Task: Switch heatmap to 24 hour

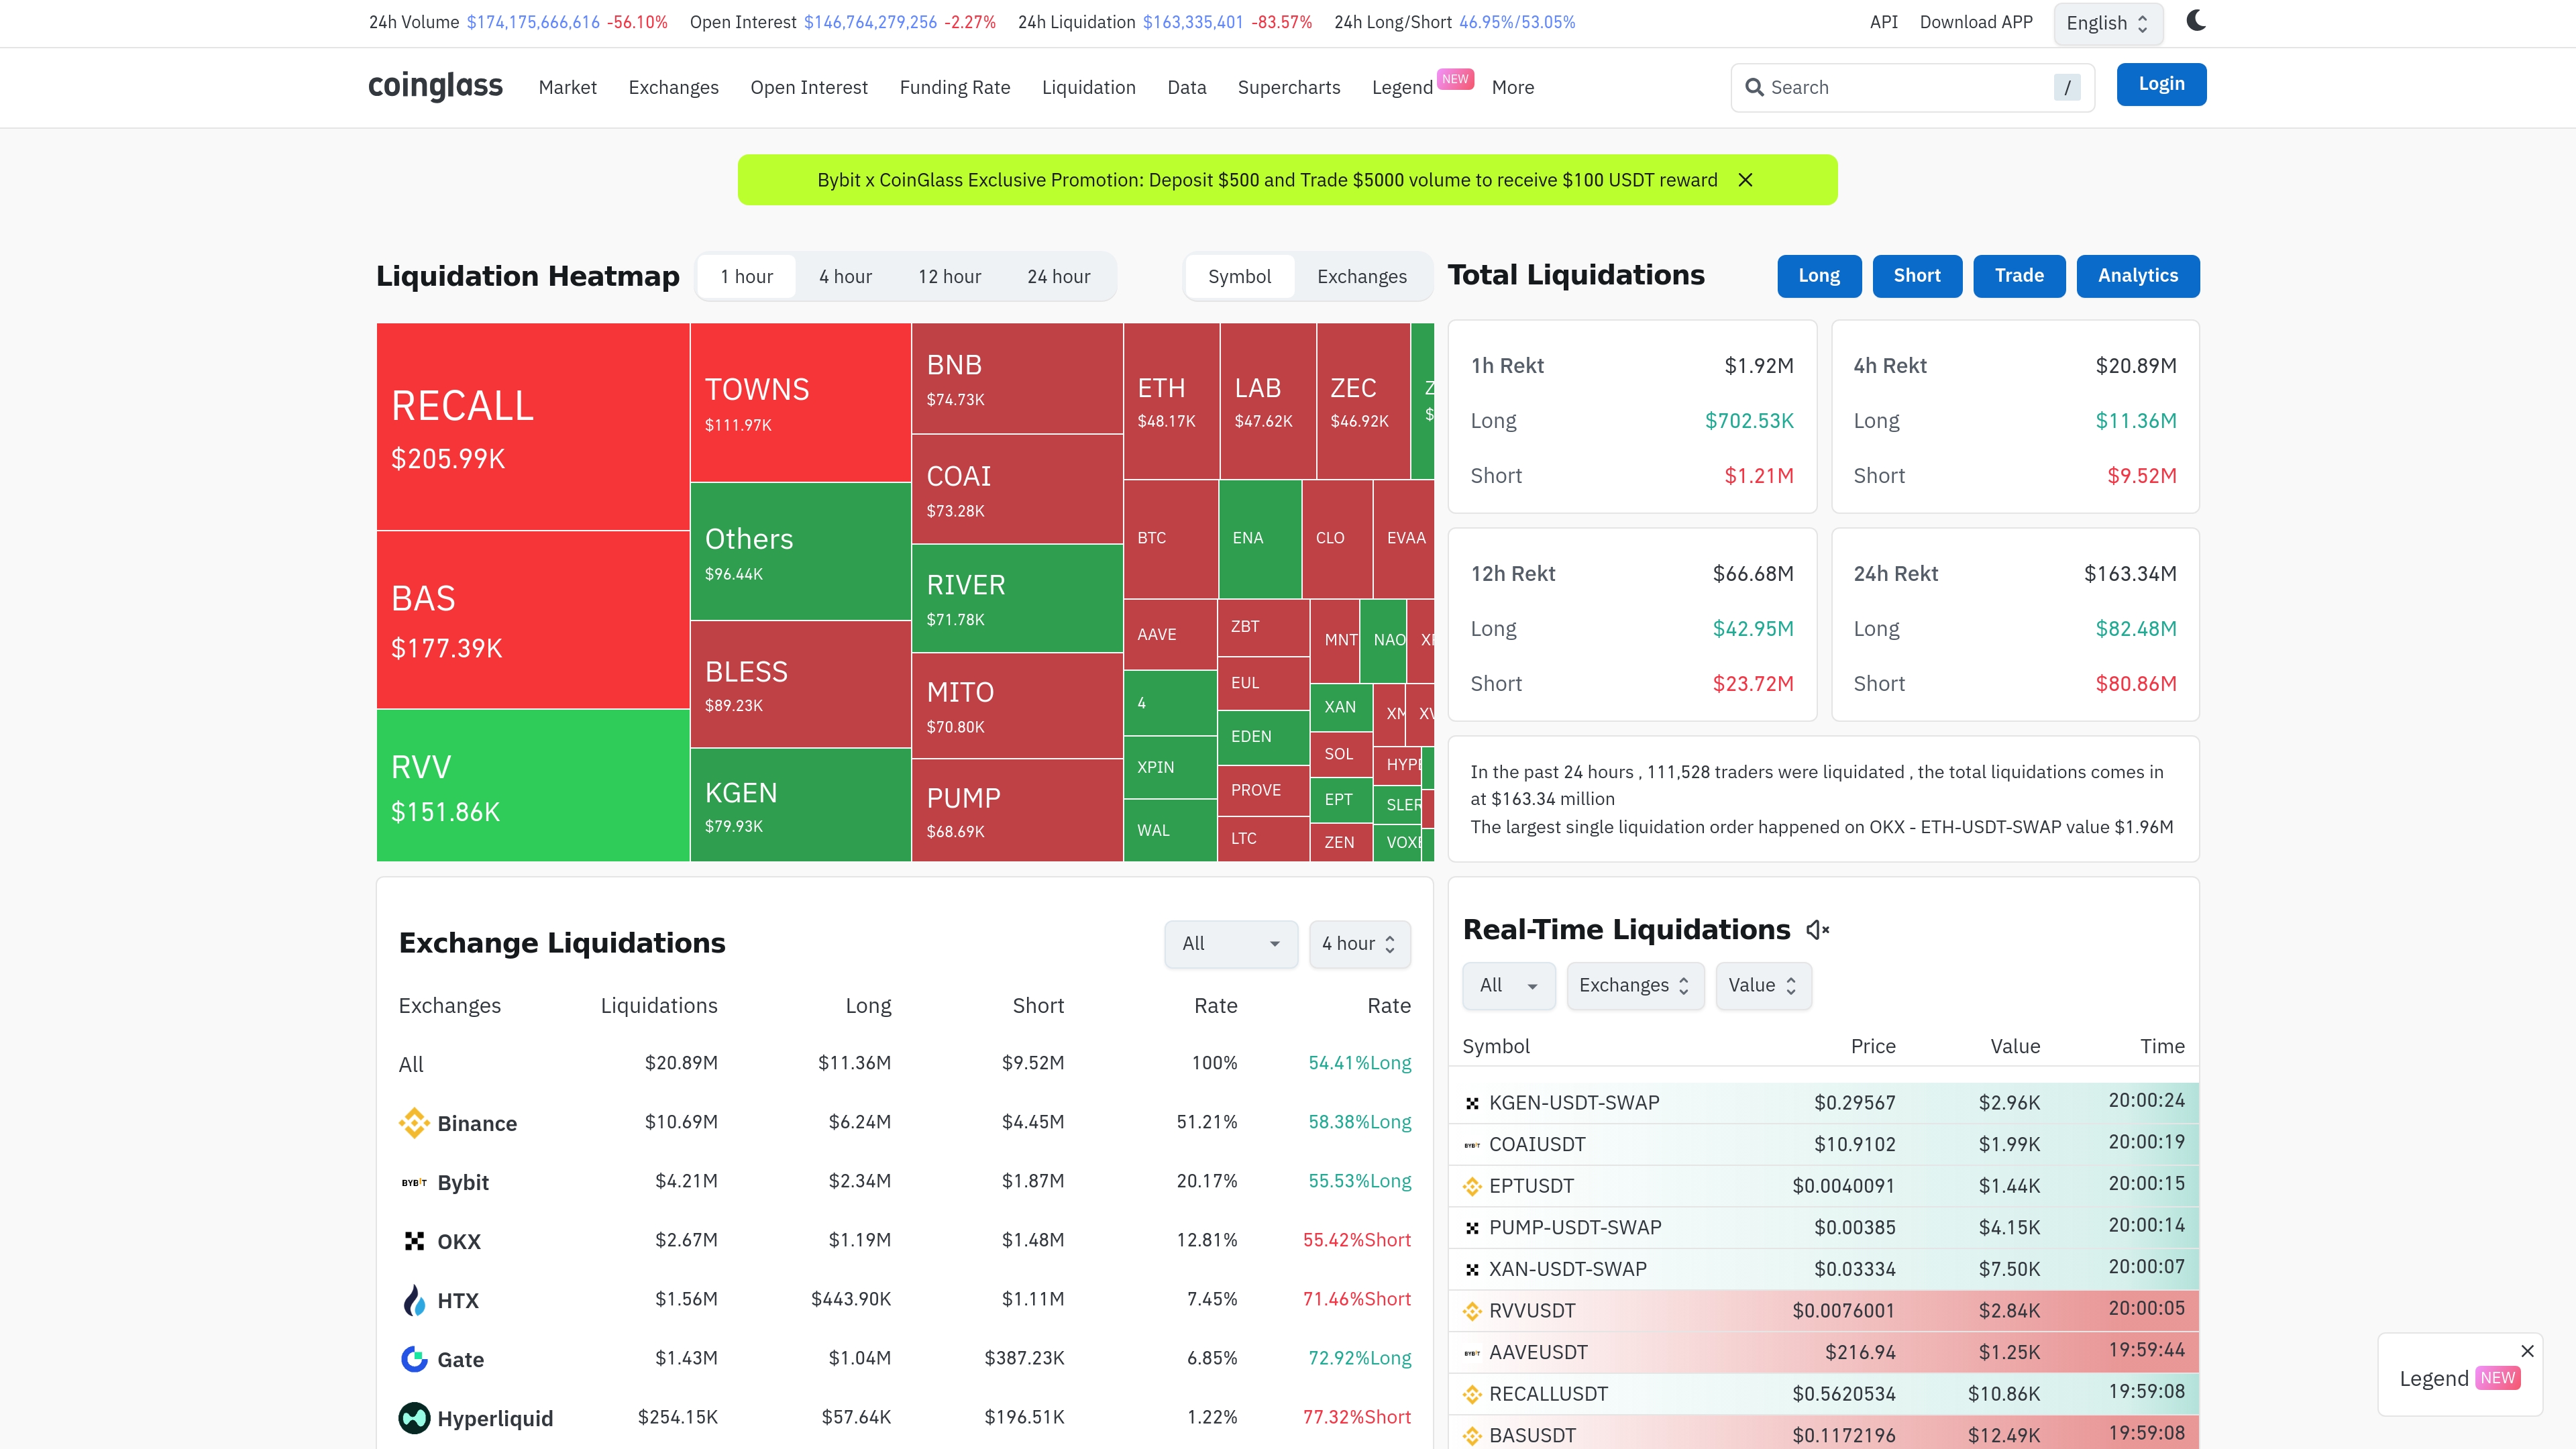Action: (x=1058, y=277)
